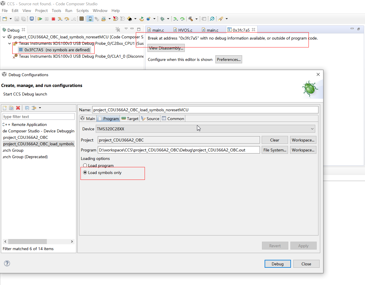365x285 pixels.
Task: Click Workspace button in Program row
Action: (x=303, y=150)
